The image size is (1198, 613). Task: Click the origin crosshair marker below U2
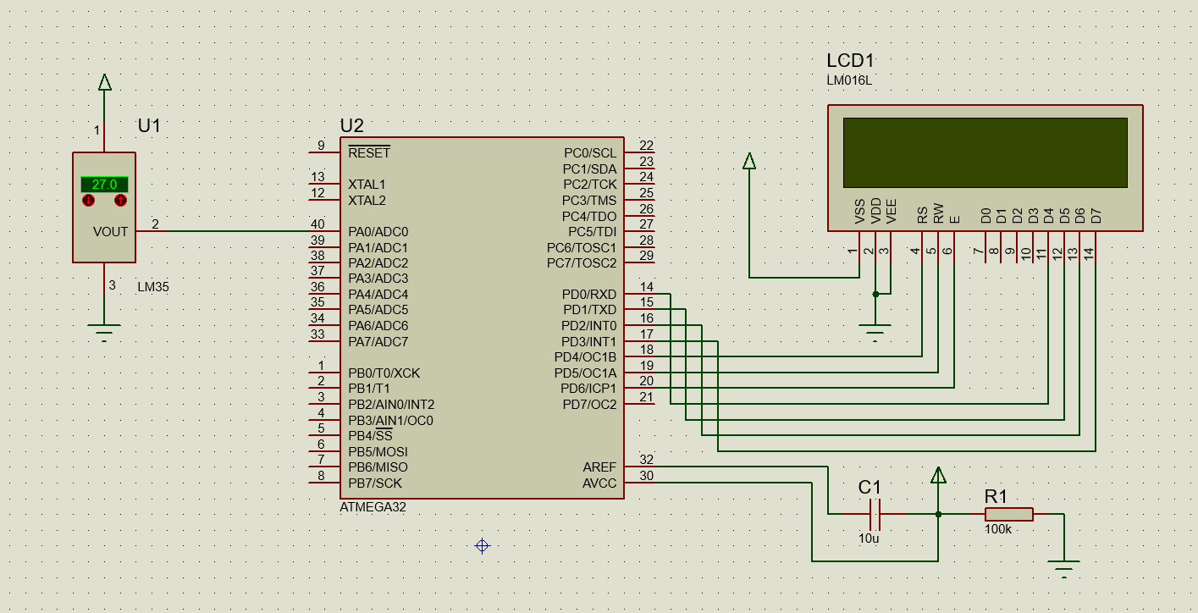[481, 546]
